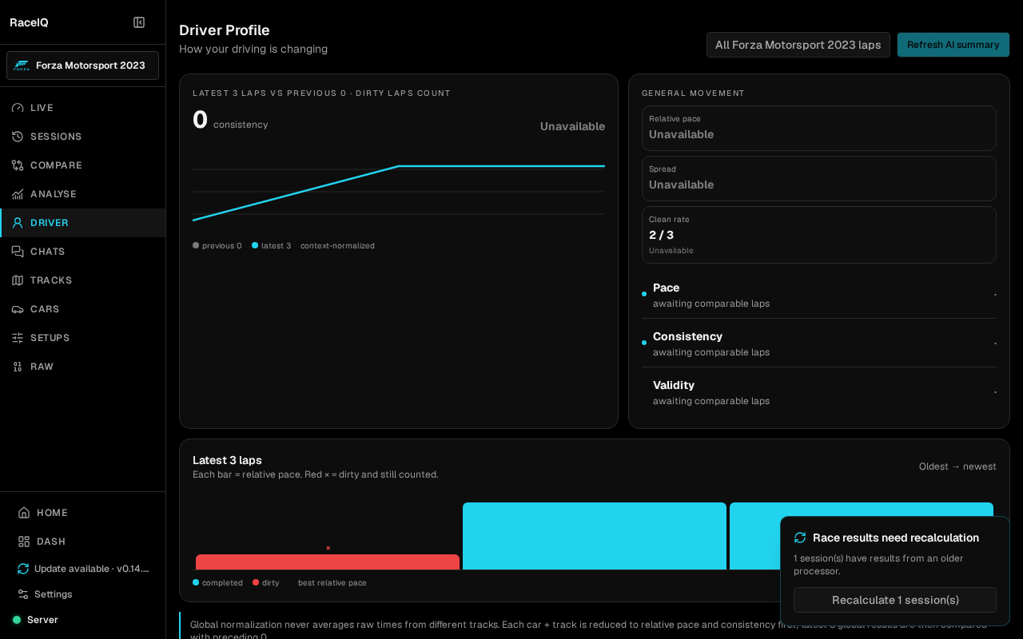Click the Forza logo icon
1023x639 pixels.
point(22,65)
